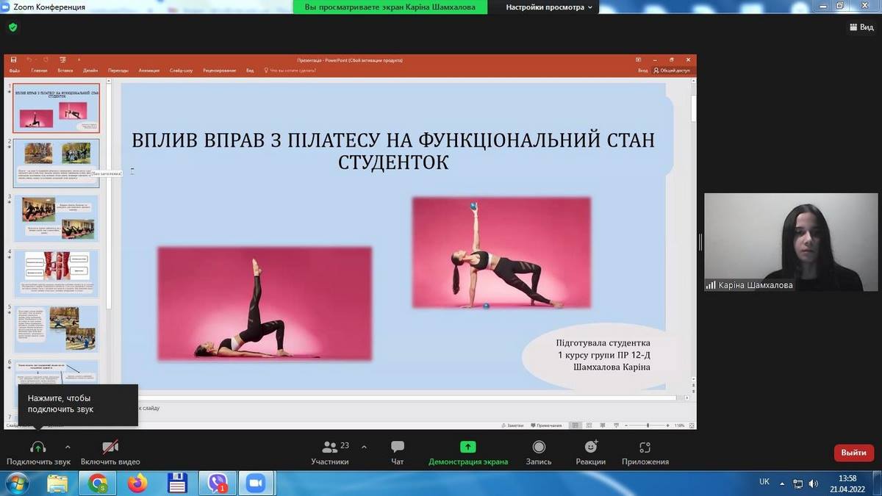Open the Вставка ribbon tab in PowerPoint
This screenshot has height=496, width=882.
click(x=65, y=71)
